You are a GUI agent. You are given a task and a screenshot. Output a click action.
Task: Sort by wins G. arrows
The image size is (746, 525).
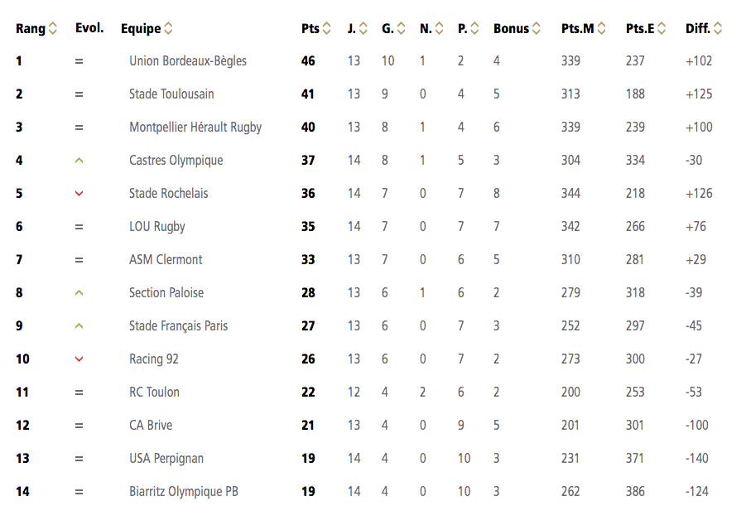[401, 28]
